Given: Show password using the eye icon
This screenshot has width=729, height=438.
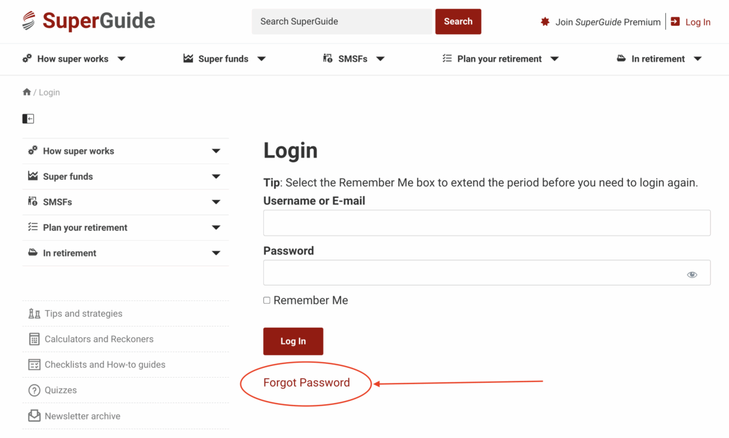Looking at the screenshot, I should [x=692, y=274].
